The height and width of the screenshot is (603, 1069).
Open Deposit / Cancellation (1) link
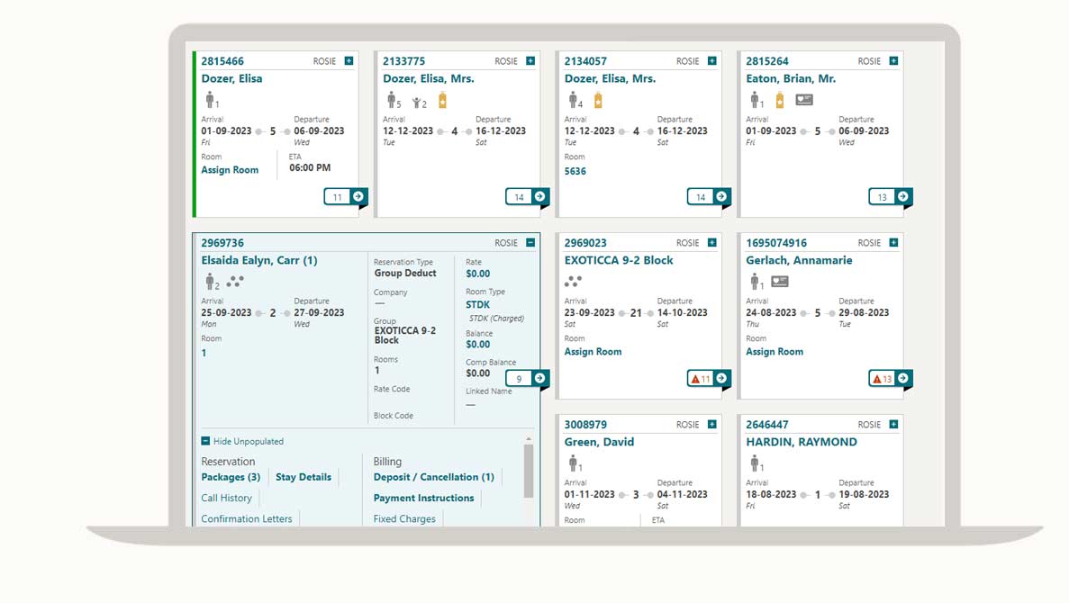coord(433,477)
